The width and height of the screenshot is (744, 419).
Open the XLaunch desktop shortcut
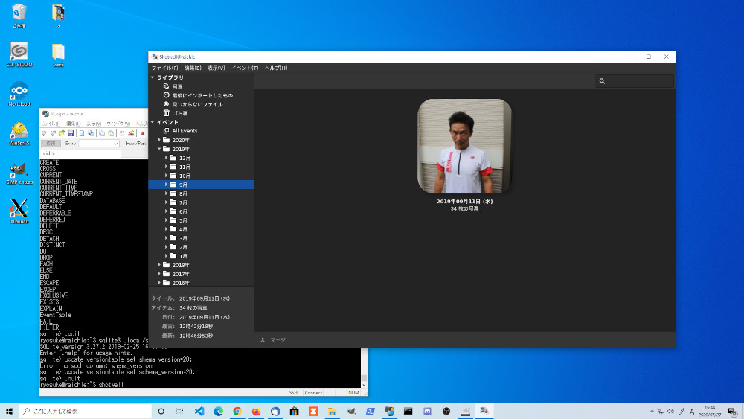pyautogui.click(x=19, y=211)
